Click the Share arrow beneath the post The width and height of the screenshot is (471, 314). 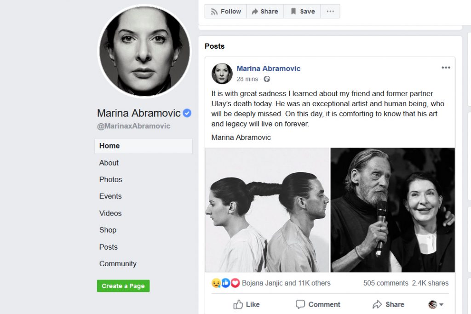point(377,304)
